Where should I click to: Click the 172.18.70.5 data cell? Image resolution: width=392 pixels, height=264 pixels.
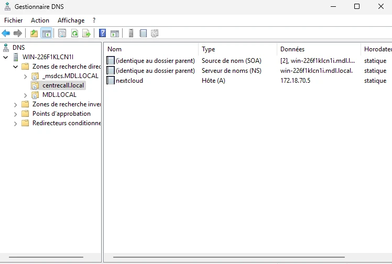(295, 81)
